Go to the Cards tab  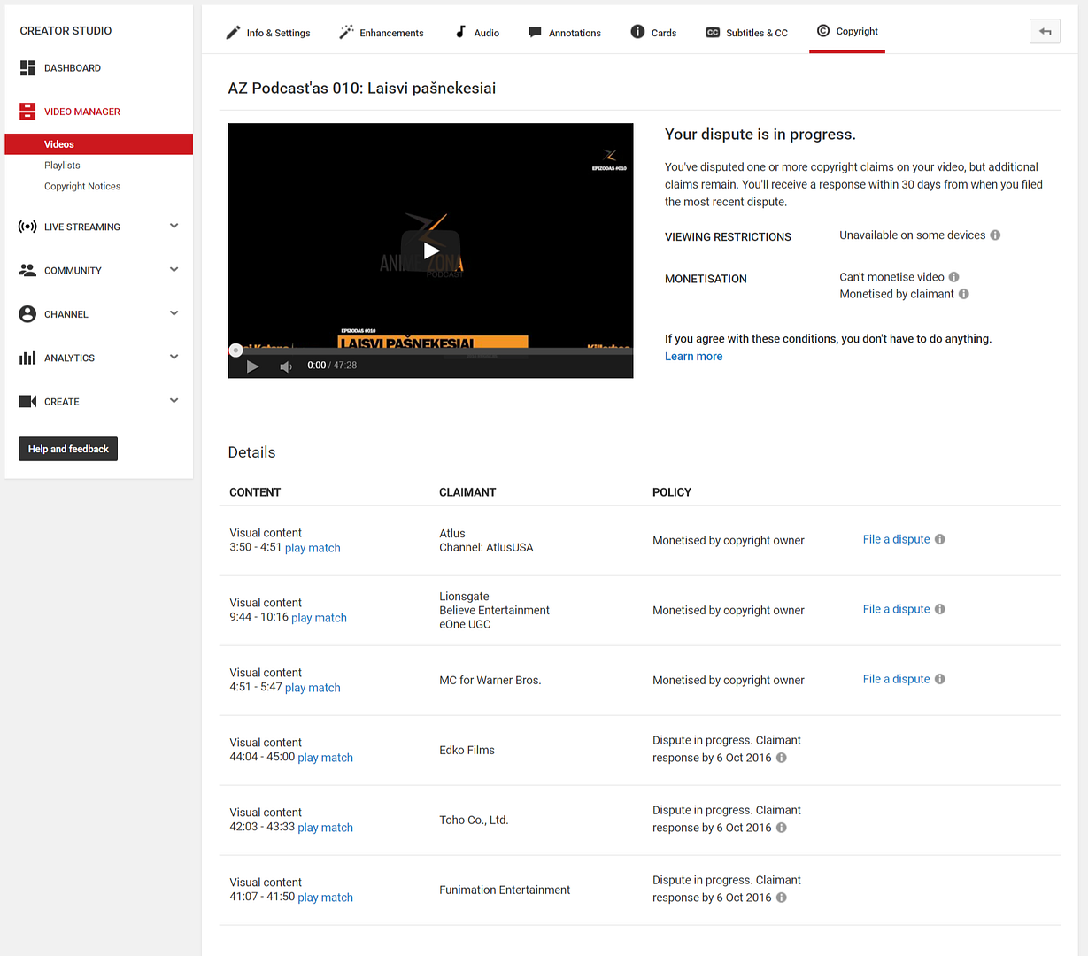(x=653, y=33)
